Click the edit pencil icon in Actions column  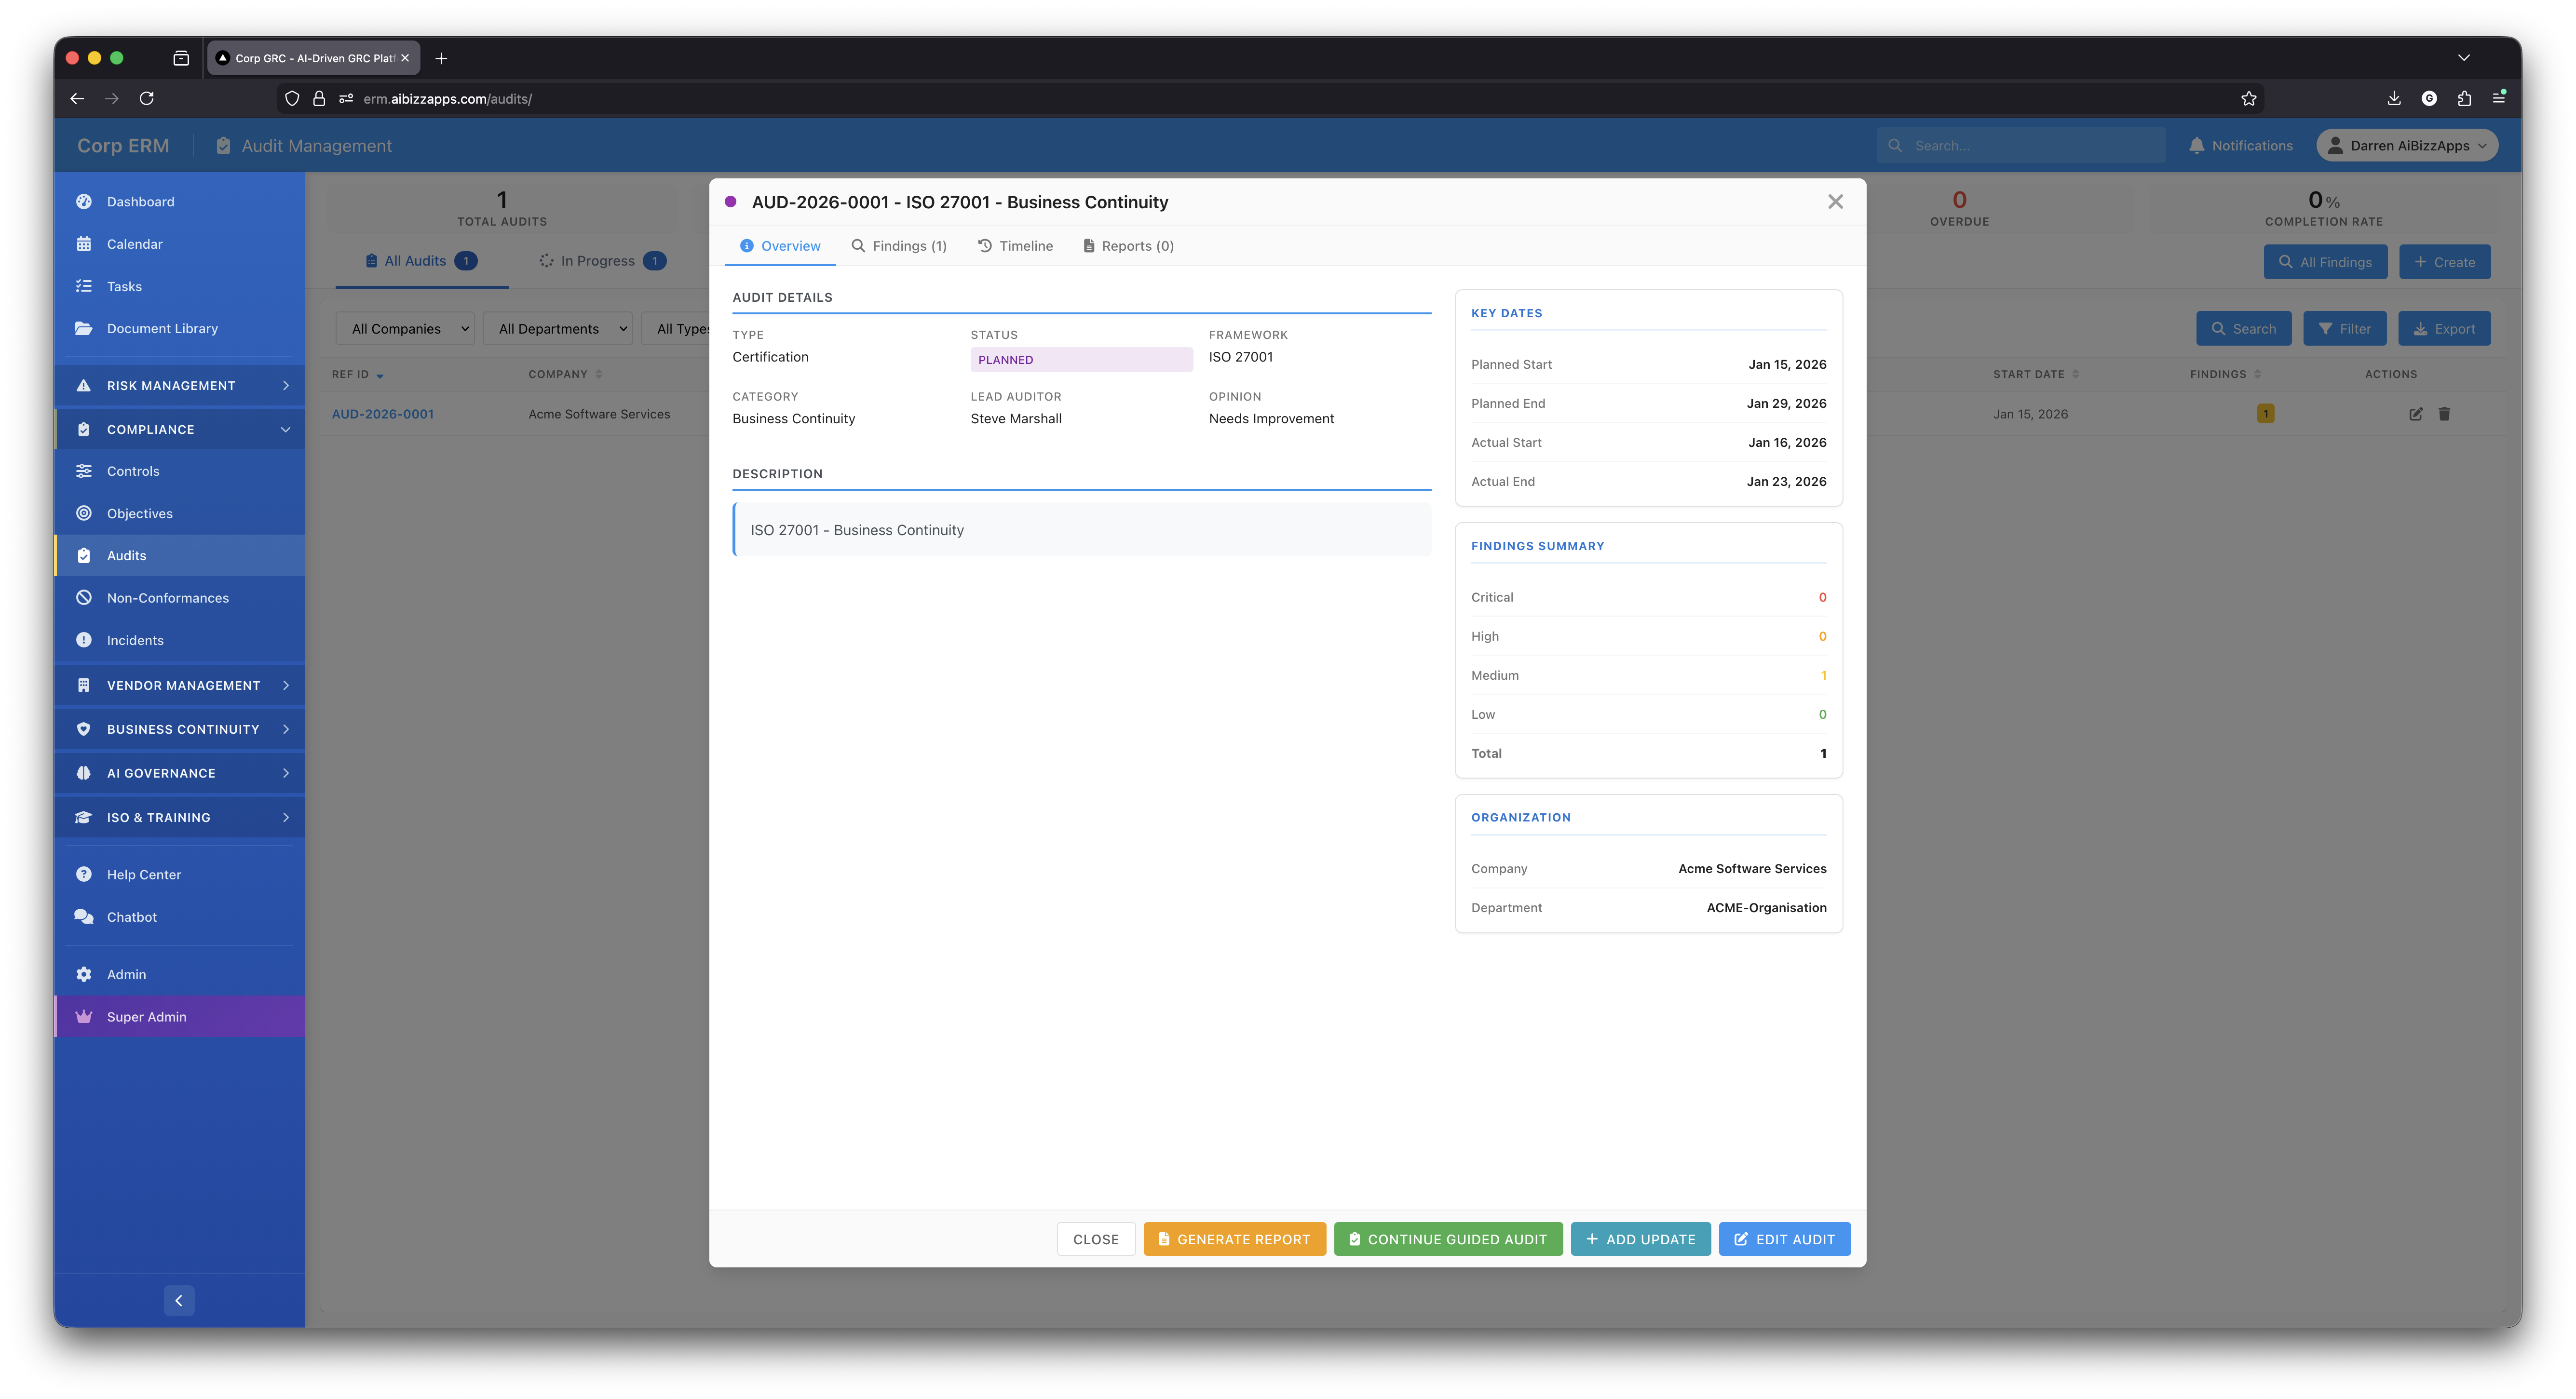(x=2415, y=413)
